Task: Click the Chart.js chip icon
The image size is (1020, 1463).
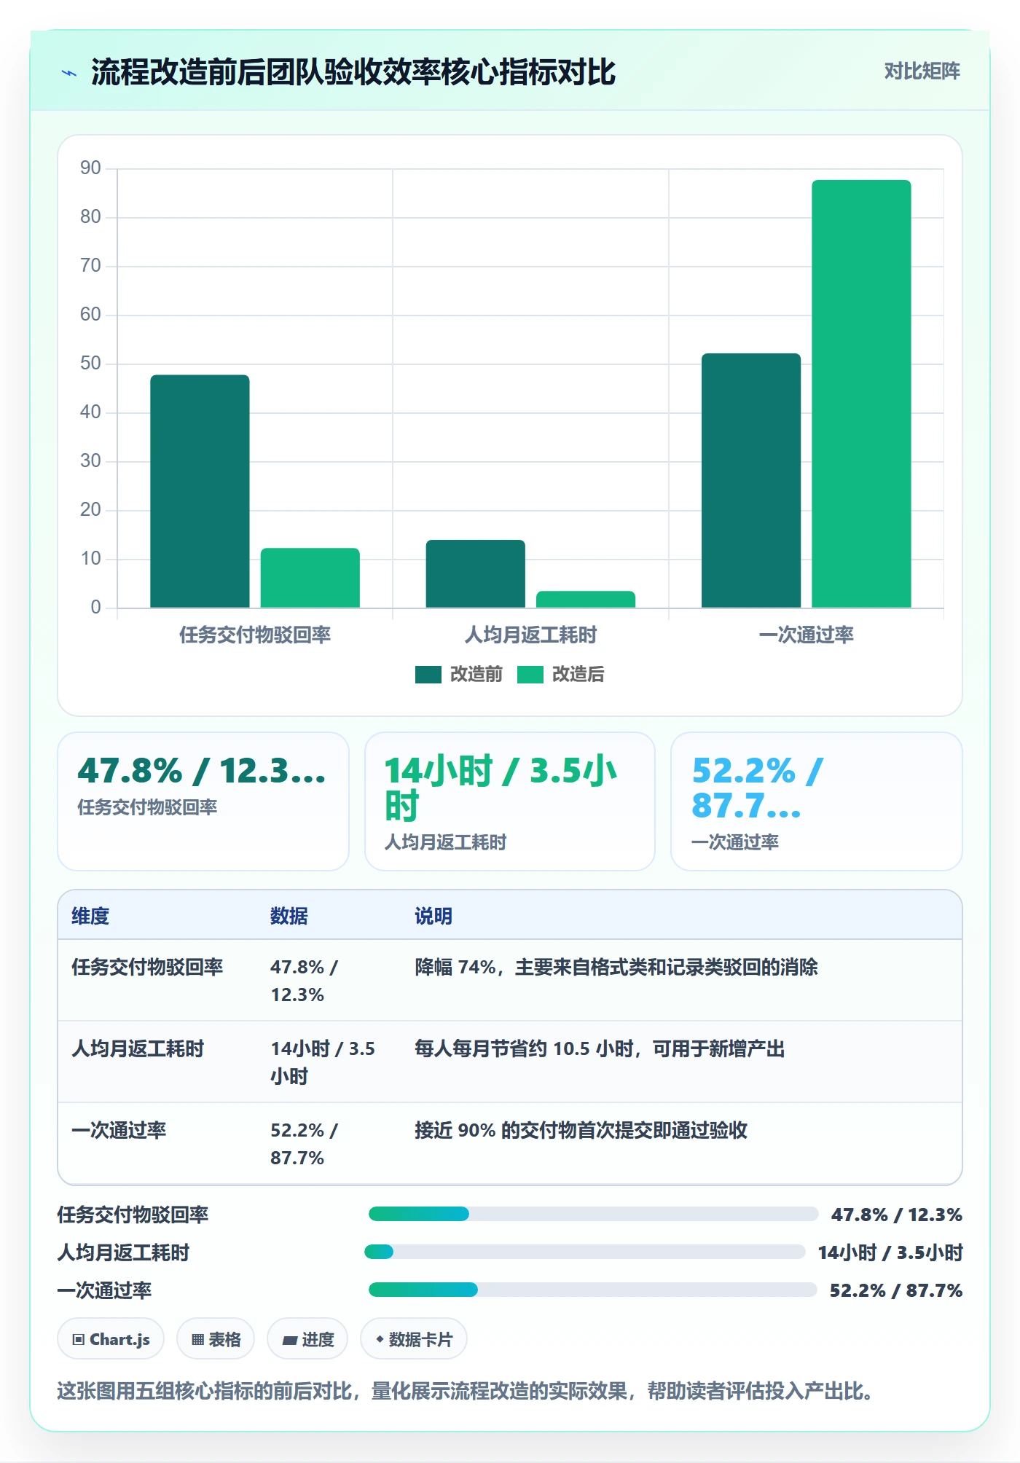Action: [x=79, y=1339]
